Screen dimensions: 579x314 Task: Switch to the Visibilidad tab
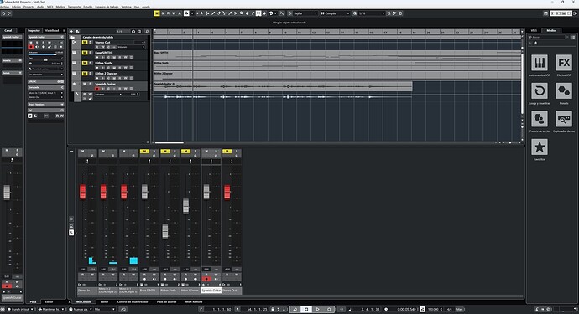pos(52,31)
